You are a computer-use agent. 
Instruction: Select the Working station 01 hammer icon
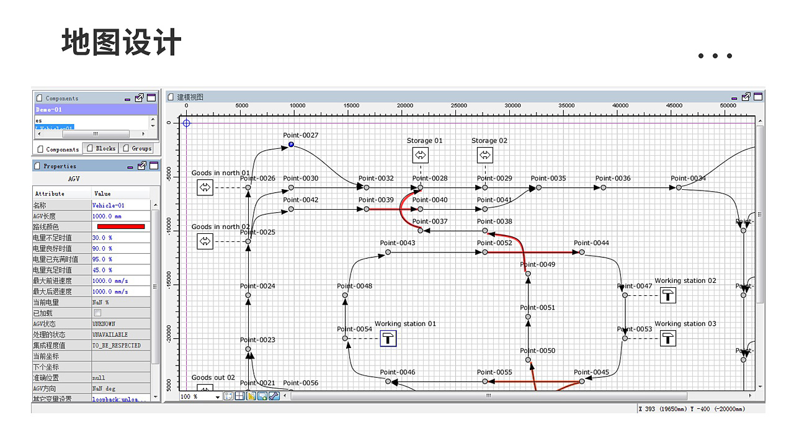click(x=388, y=338)
